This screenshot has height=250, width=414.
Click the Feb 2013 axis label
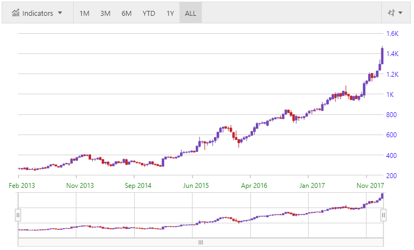pyautogui.click(x=22, y=186)
